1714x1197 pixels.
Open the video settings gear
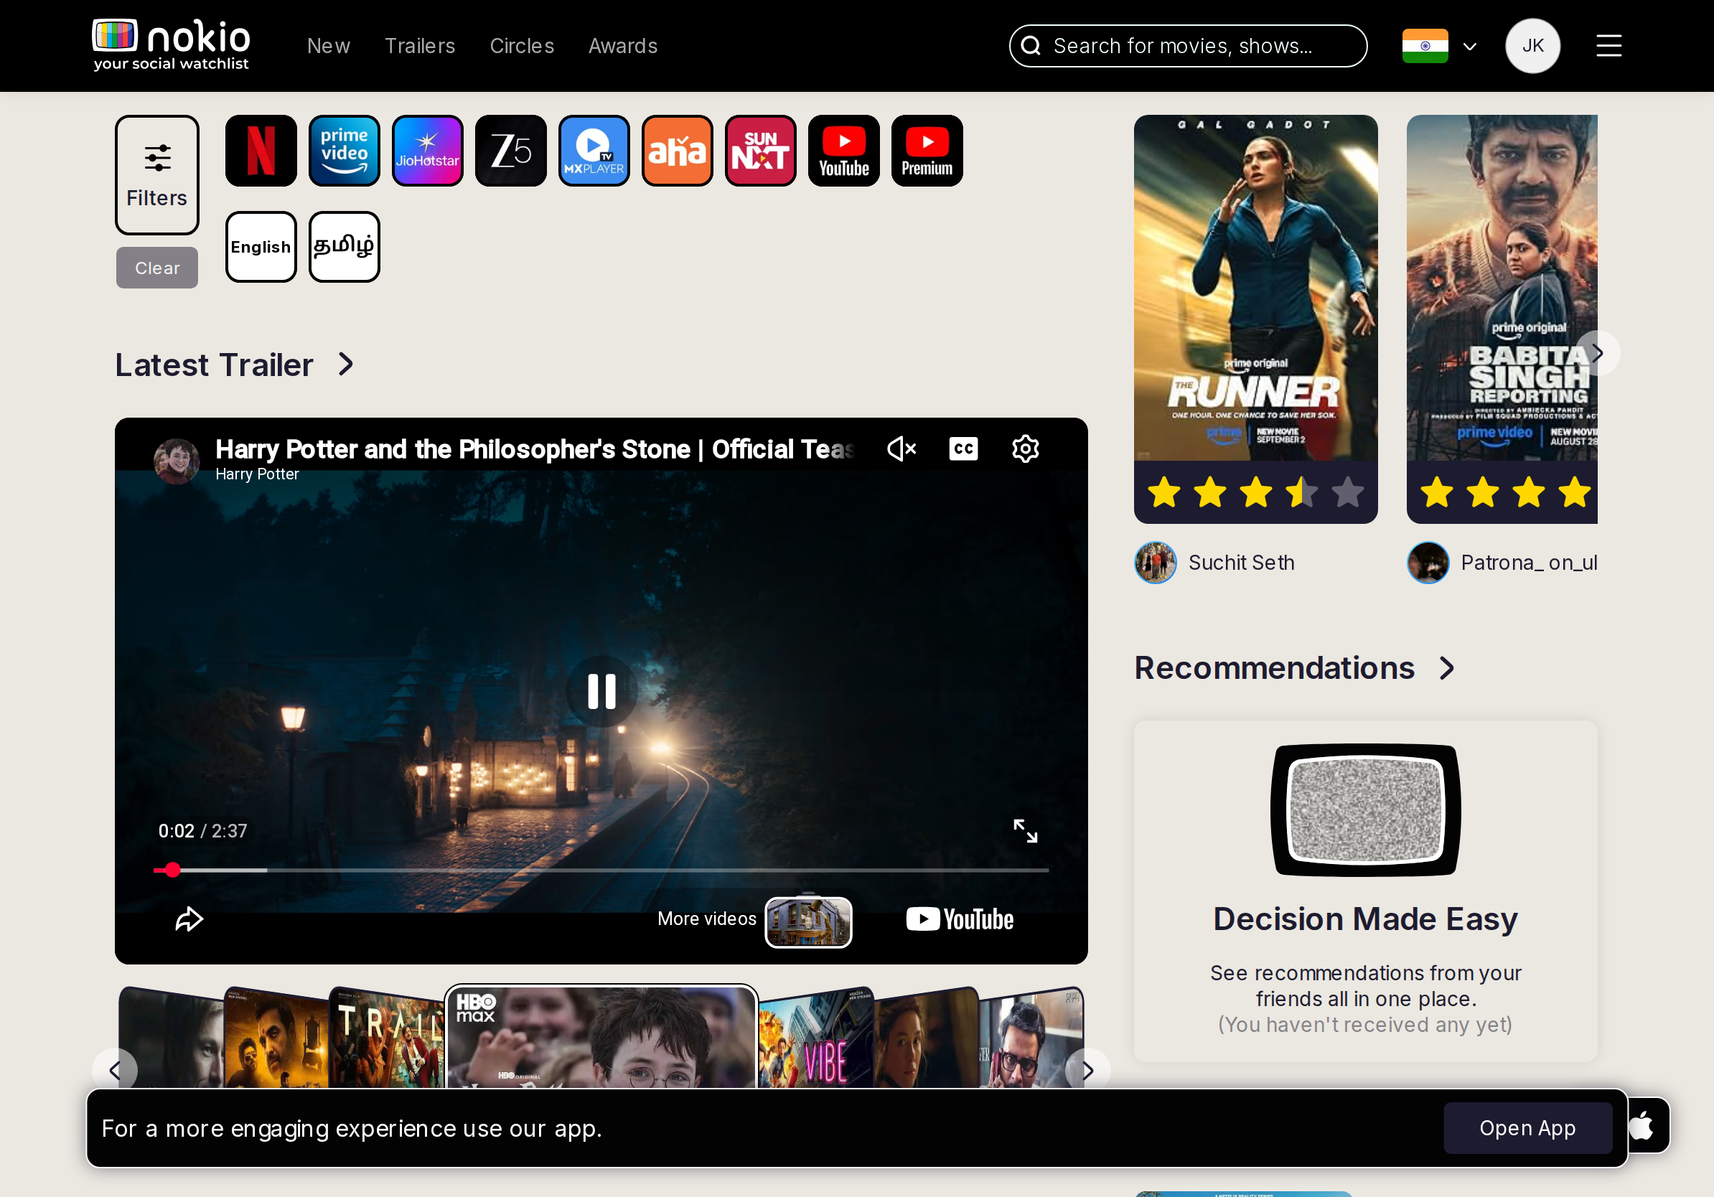click(1025, 449)
